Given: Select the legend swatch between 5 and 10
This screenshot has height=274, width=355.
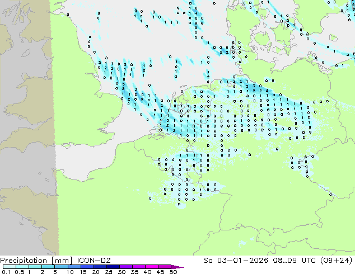Looking at the screenshot, I should (61, 267).
